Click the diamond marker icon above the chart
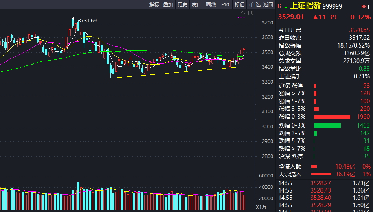The image size is (373, 212). click(x=244, y=13)
